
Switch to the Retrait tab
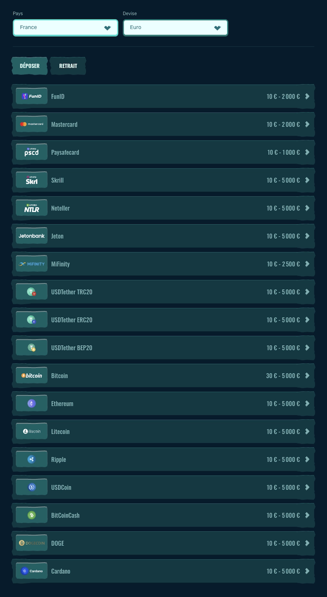[x=68, y=66]
